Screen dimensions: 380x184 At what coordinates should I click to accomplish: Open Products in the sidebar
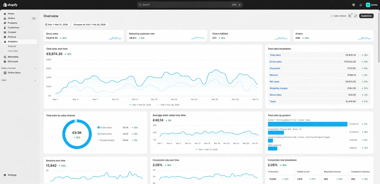[x=12, y=23]
